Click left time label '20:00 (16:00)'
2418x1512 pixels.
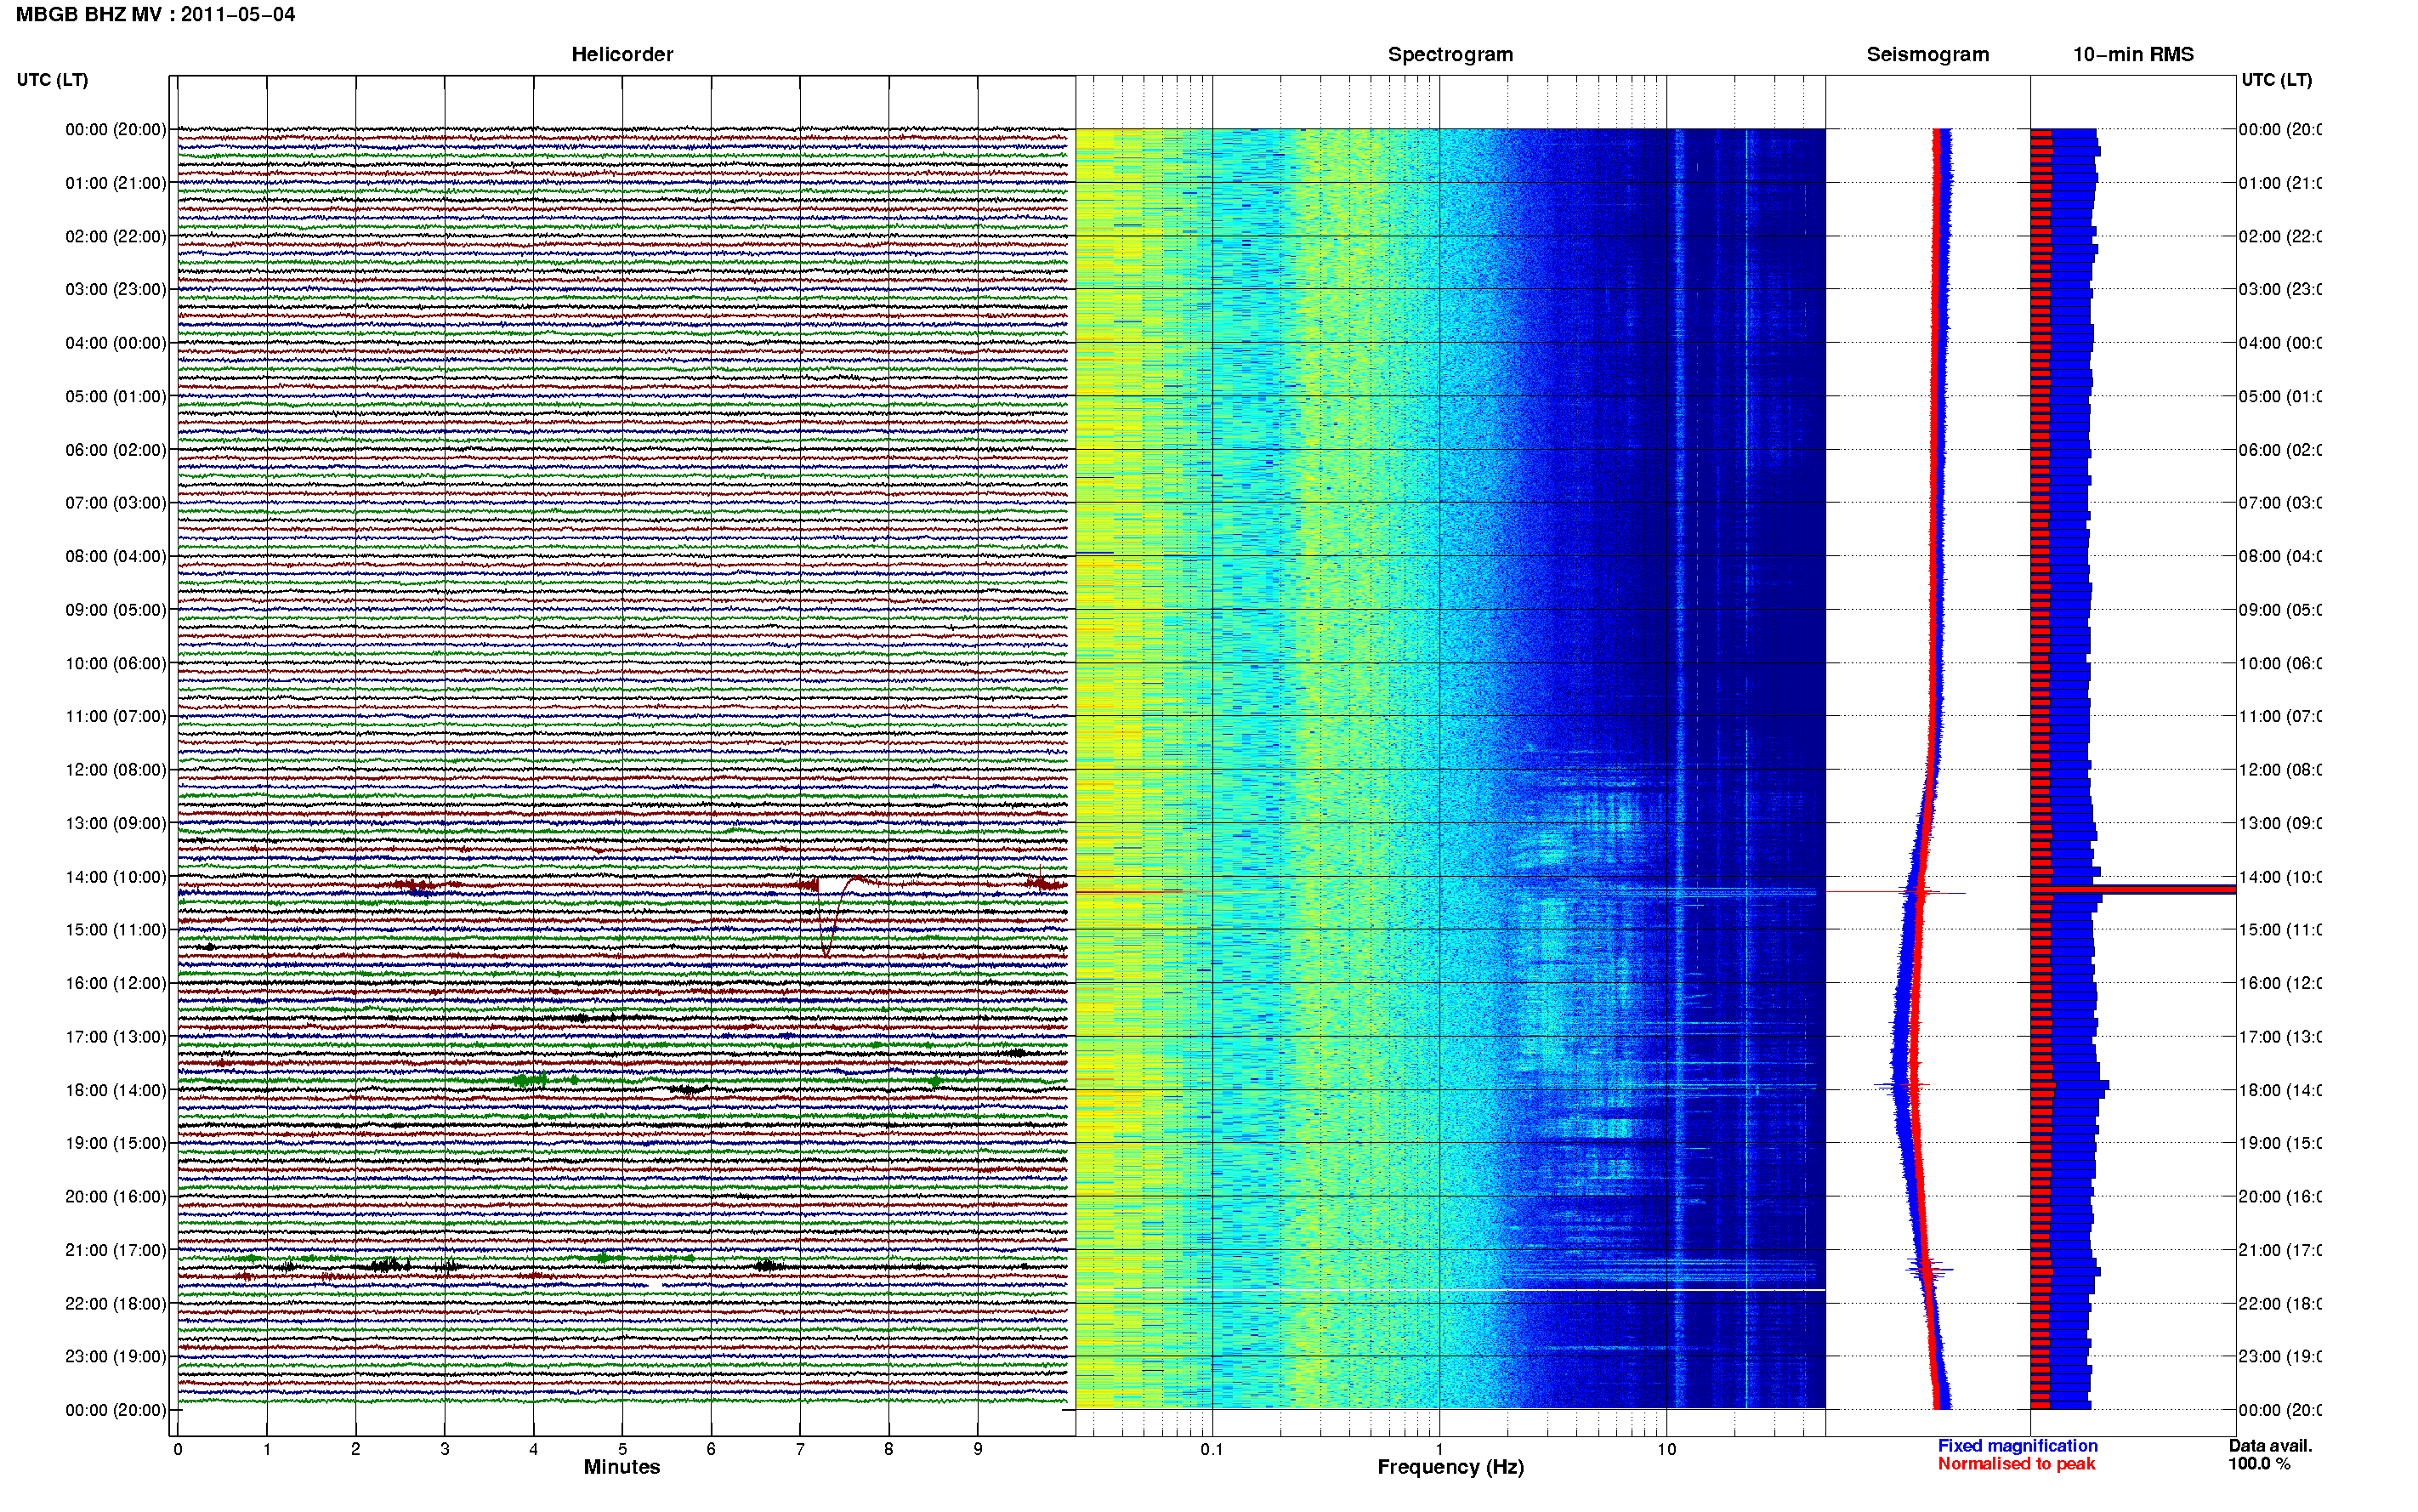[116, 1196]
